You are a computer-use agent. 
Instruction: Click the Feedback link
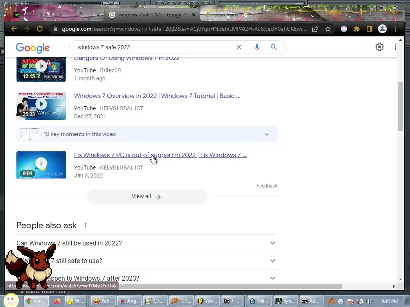click(267, 186)
